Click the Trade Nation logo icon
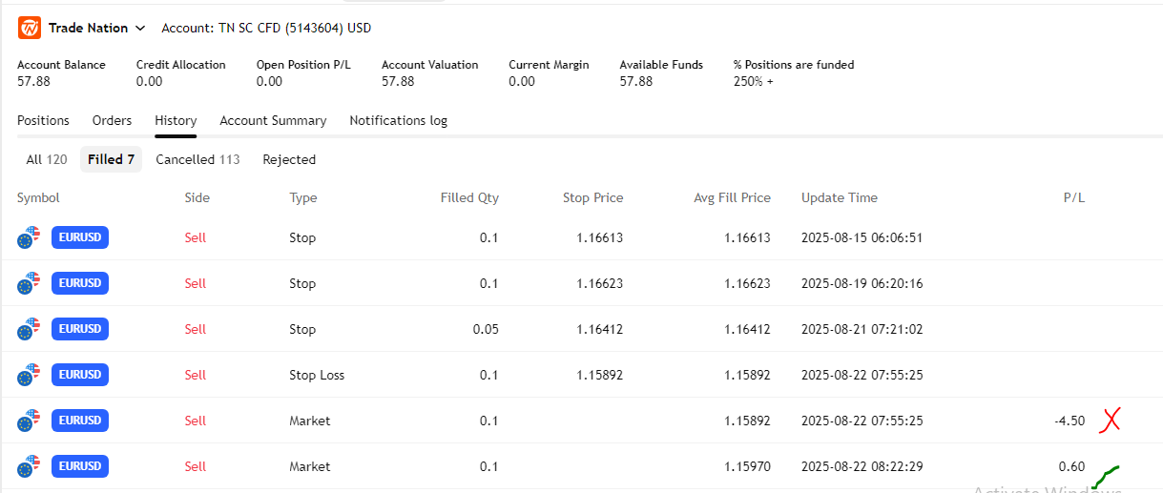 pyautogui.click(x=29, y=28)
